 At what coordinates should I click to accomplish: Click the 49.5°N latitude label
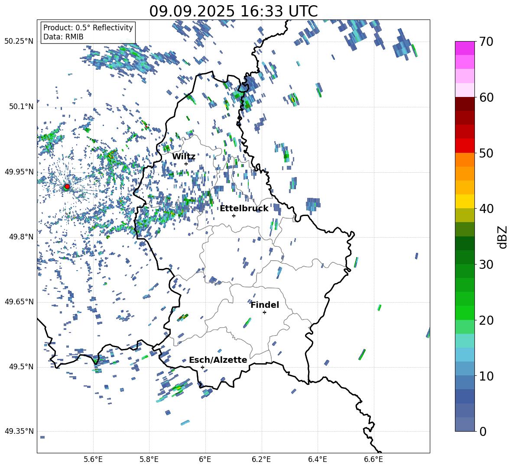[x=21, y=366]
